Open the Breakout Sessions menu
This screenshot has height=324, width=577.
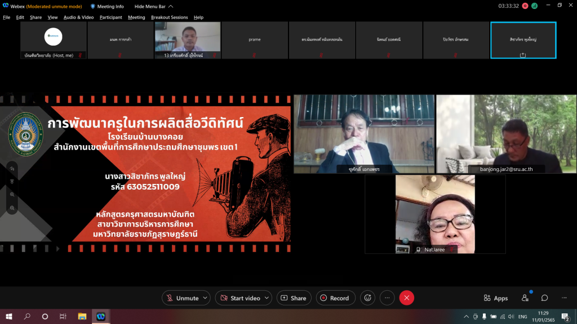point(169,17)
